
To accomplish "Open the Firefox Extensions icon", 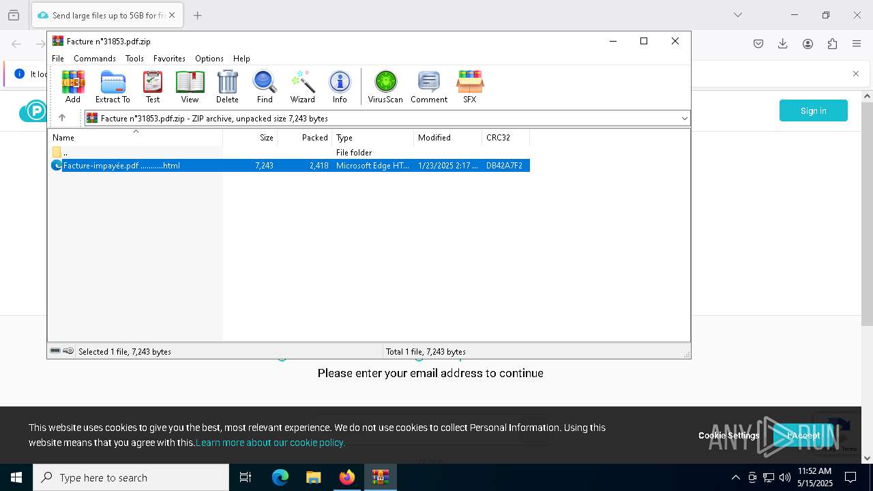I will coord(832,44).
